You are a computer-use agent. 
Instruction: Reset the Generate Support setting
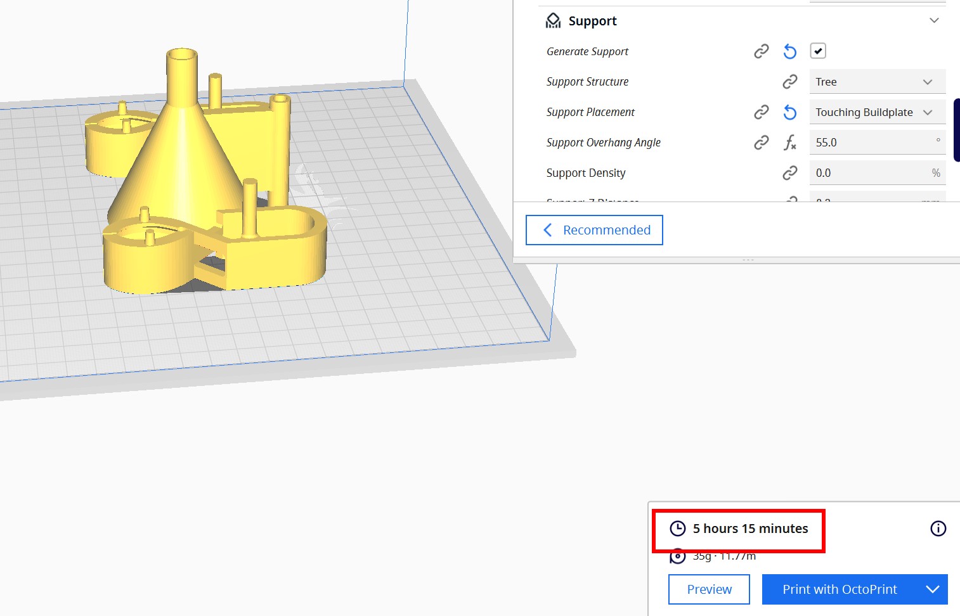[x=789, y=51]
